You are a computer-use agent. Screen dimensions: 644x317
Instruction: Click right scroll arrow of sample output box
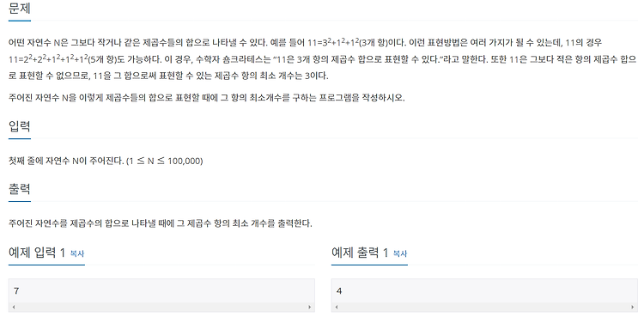tap(633, 308)
